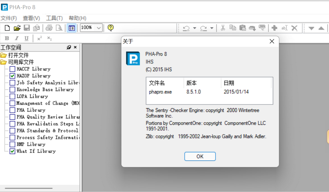
Task: Click the Paste clipboard icon
Action: pyautogui.click(x=243, y=28)
